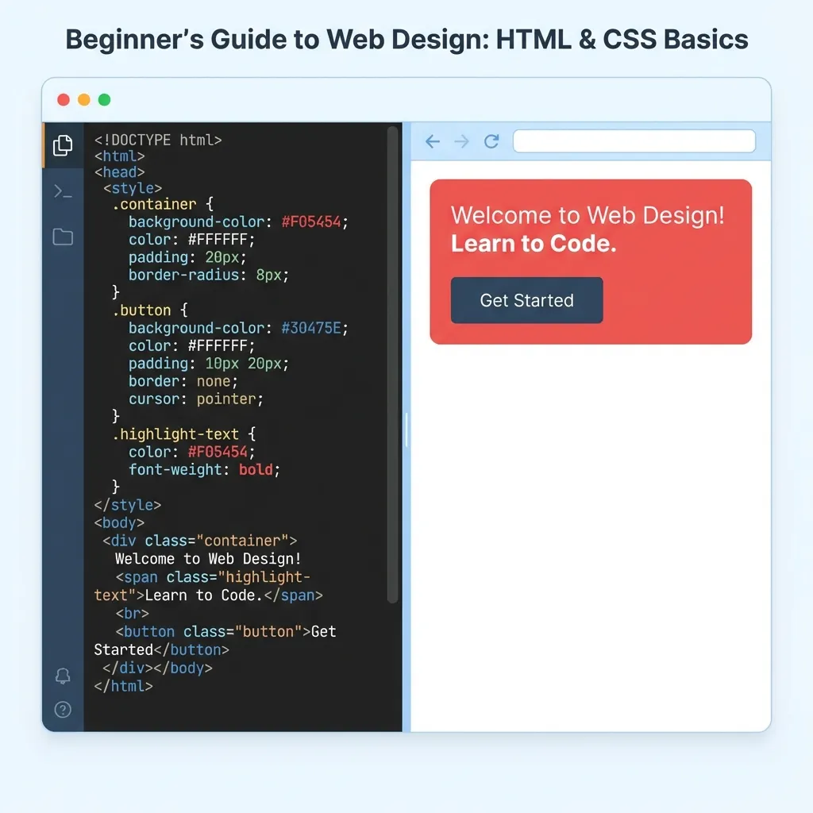
Task: Select the bold font-weight value
Action: (x=256, y=469)
